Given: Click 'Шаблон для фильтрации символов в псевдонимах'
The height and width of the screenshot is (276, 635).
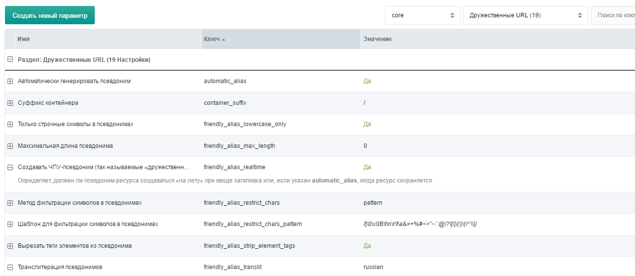Looking at the screenshot, I should coord(88,224).
